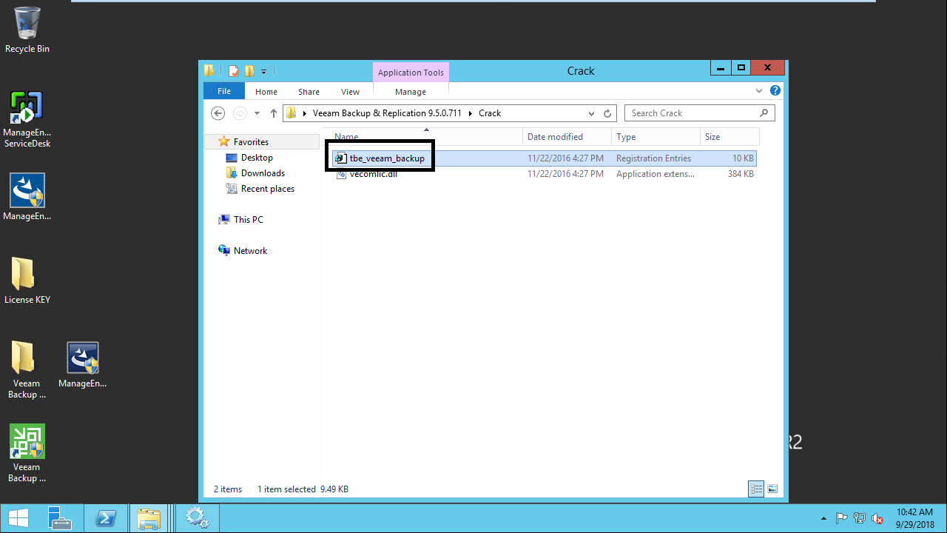
Task: Switch to large icons view
Action: [772, 489]
